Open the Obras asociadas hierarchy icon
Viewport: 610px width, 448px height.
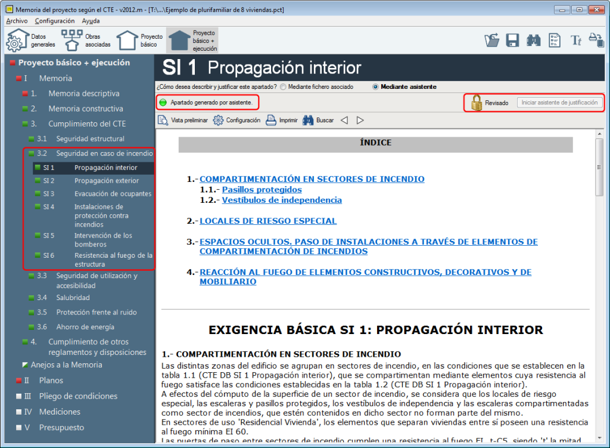pyautogui.click(x=71, y=41)
